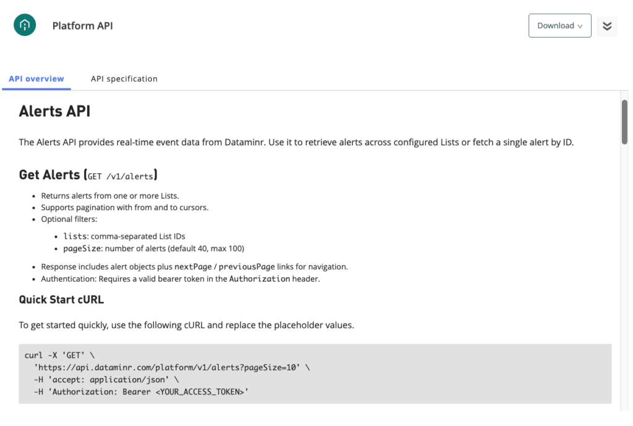Click the Alerts API intro paragraph
This screenshot has width=633, height=426.
[x=297, y=142]
